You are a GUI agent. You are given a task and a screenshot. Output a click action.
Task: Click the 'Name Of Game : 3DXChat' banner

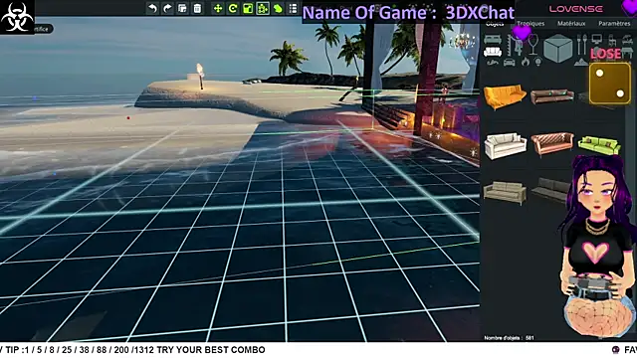[408, 13]
